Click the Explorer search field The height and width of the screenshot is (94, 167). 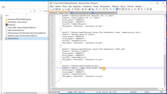[x=44, y=11]
